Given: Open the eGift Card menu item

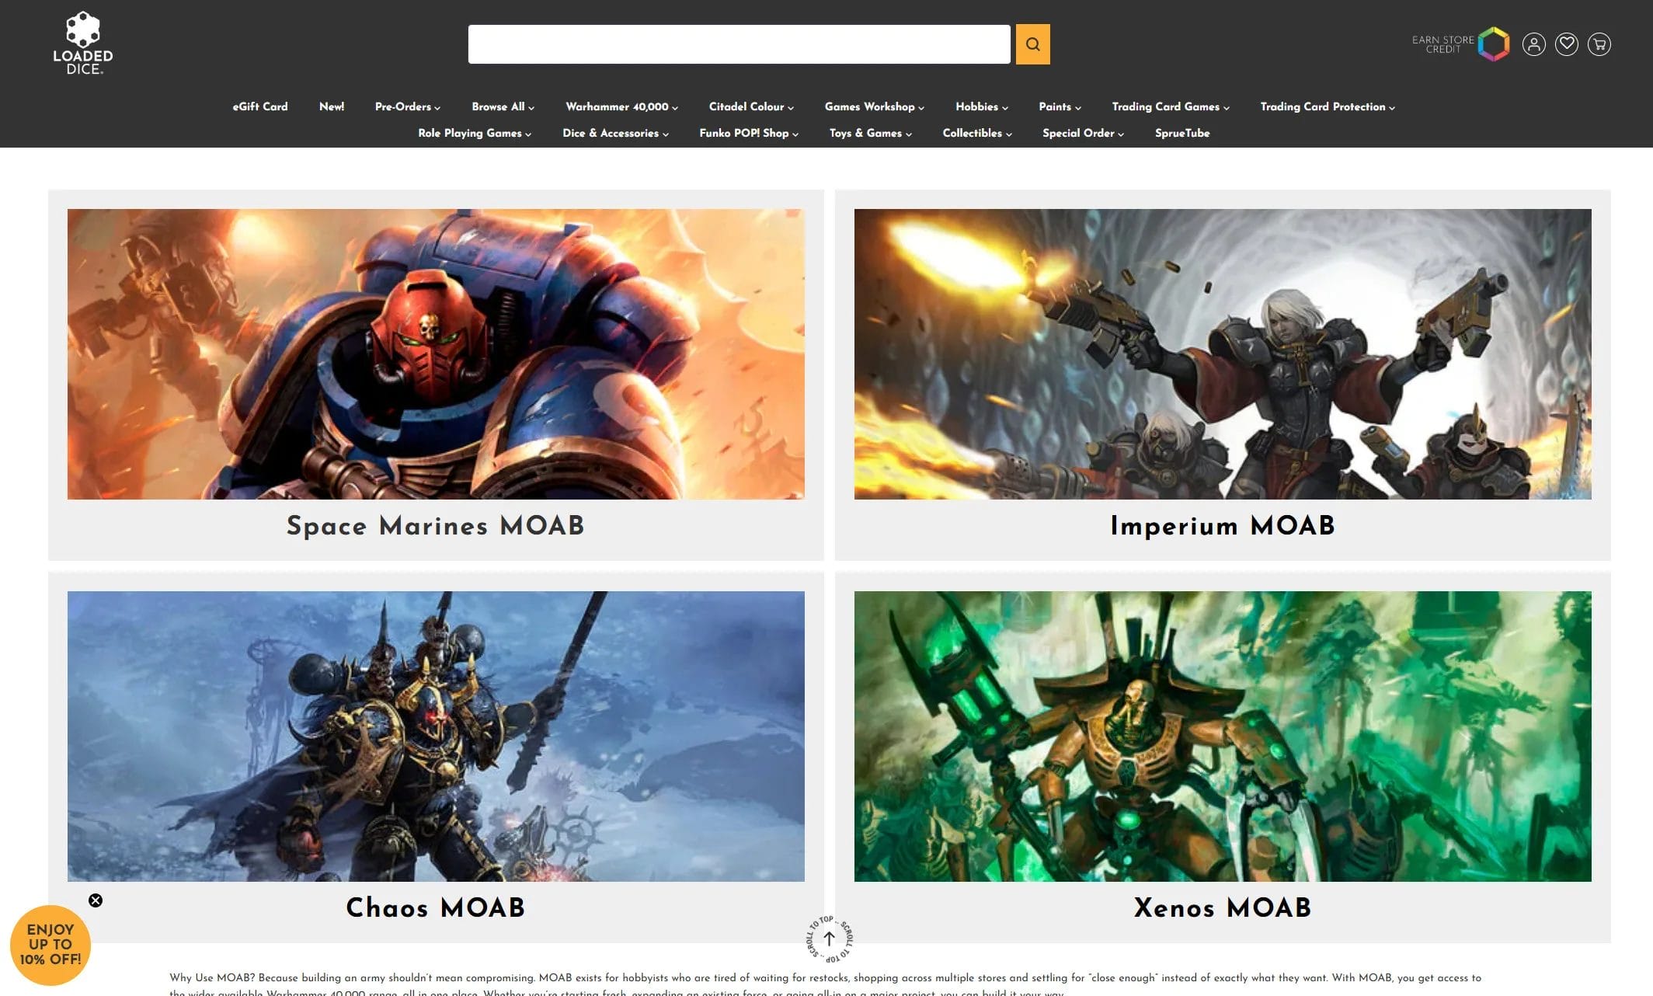Looking at the screenshot, I should (x=260, y=107).
